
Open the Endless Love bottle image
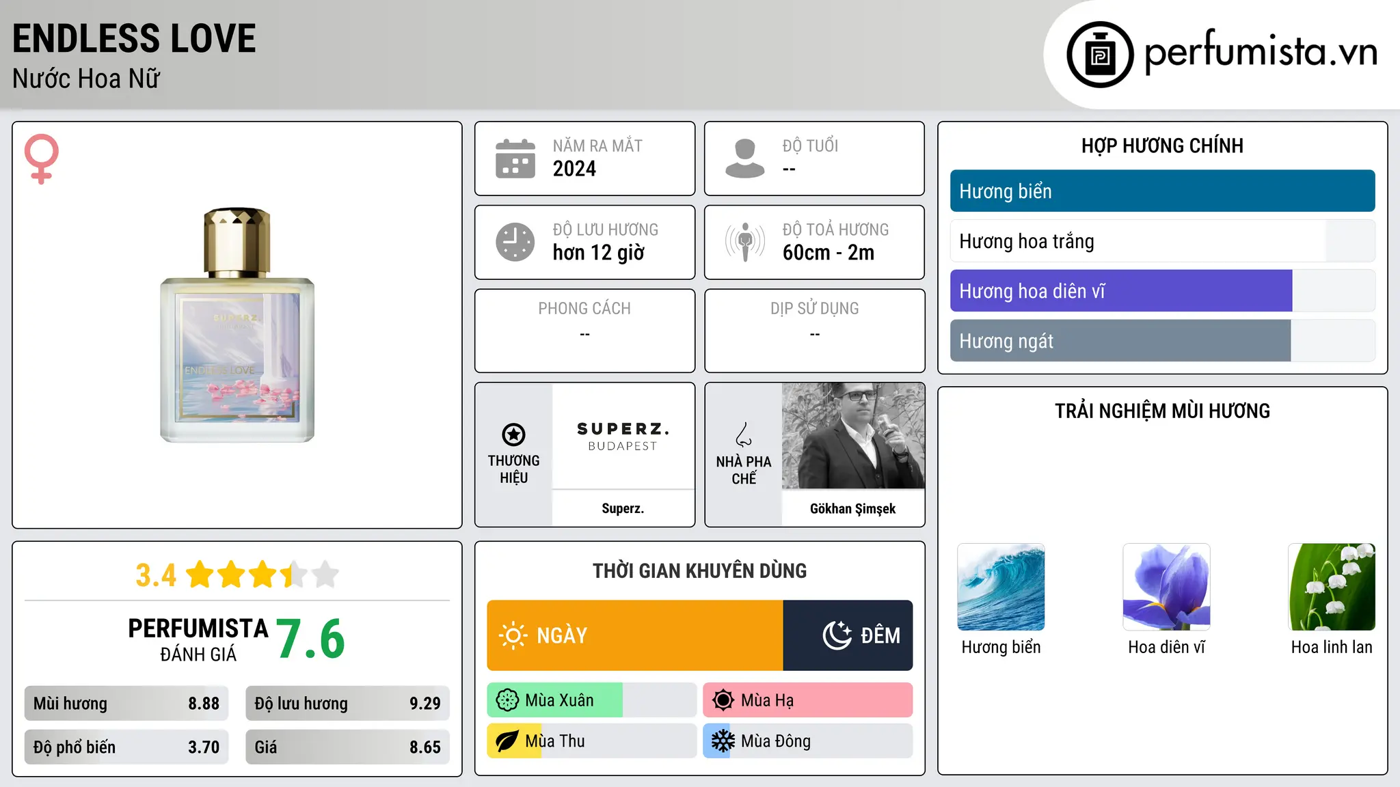pyautogui.click(x=237, y=325)
